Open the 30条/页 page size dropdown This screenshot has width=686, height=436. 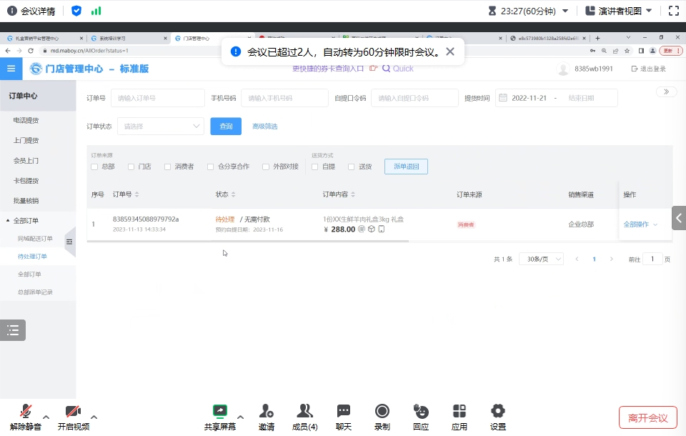pos(541,259)
